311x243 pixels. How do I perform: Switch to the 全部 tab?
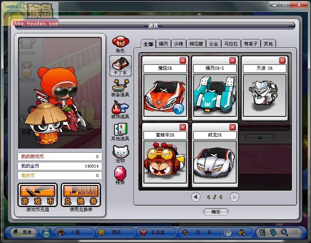[x=148, y=44]
